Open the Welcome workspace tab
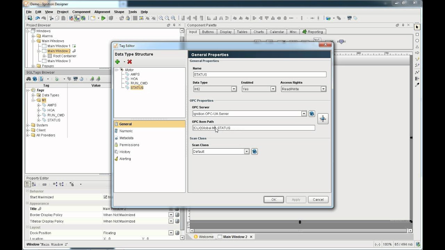445x250 pixels. click(x=204, y=237)
